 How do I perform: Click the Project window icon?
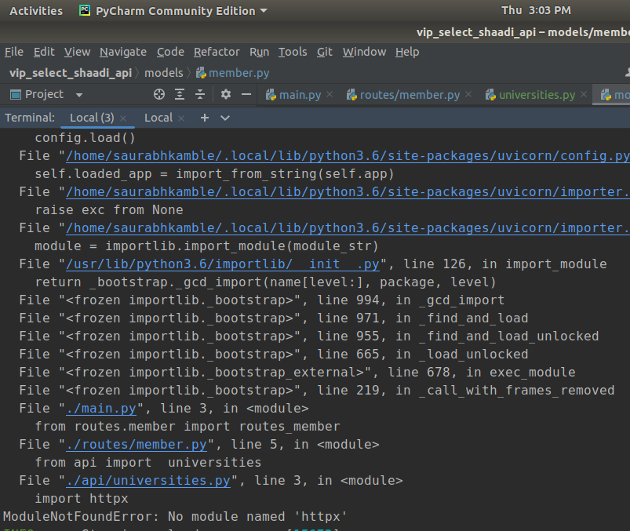point(16,95)
